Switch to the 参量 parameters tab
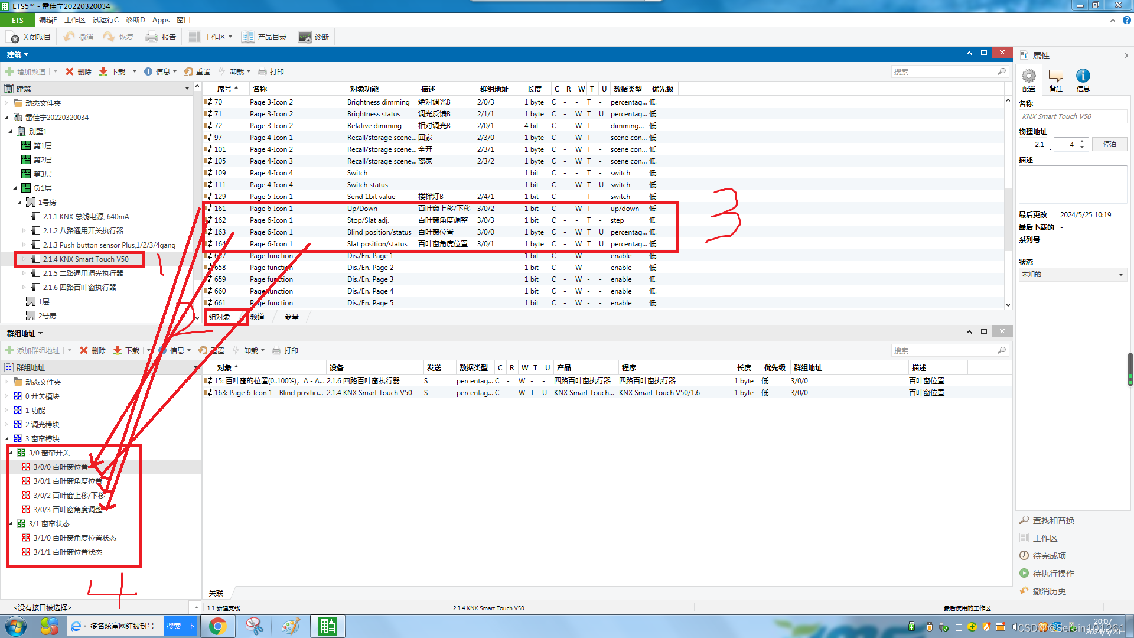Viewport: 1134px width, 638px height. tap(292, 317)
